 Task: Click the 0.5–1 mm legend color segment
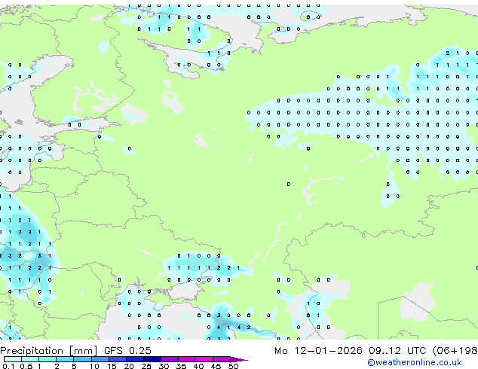(x=30, y=359)
